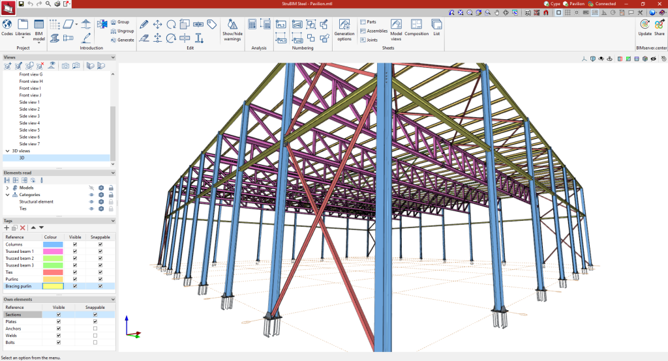Delete tag with red X icon

22,227
